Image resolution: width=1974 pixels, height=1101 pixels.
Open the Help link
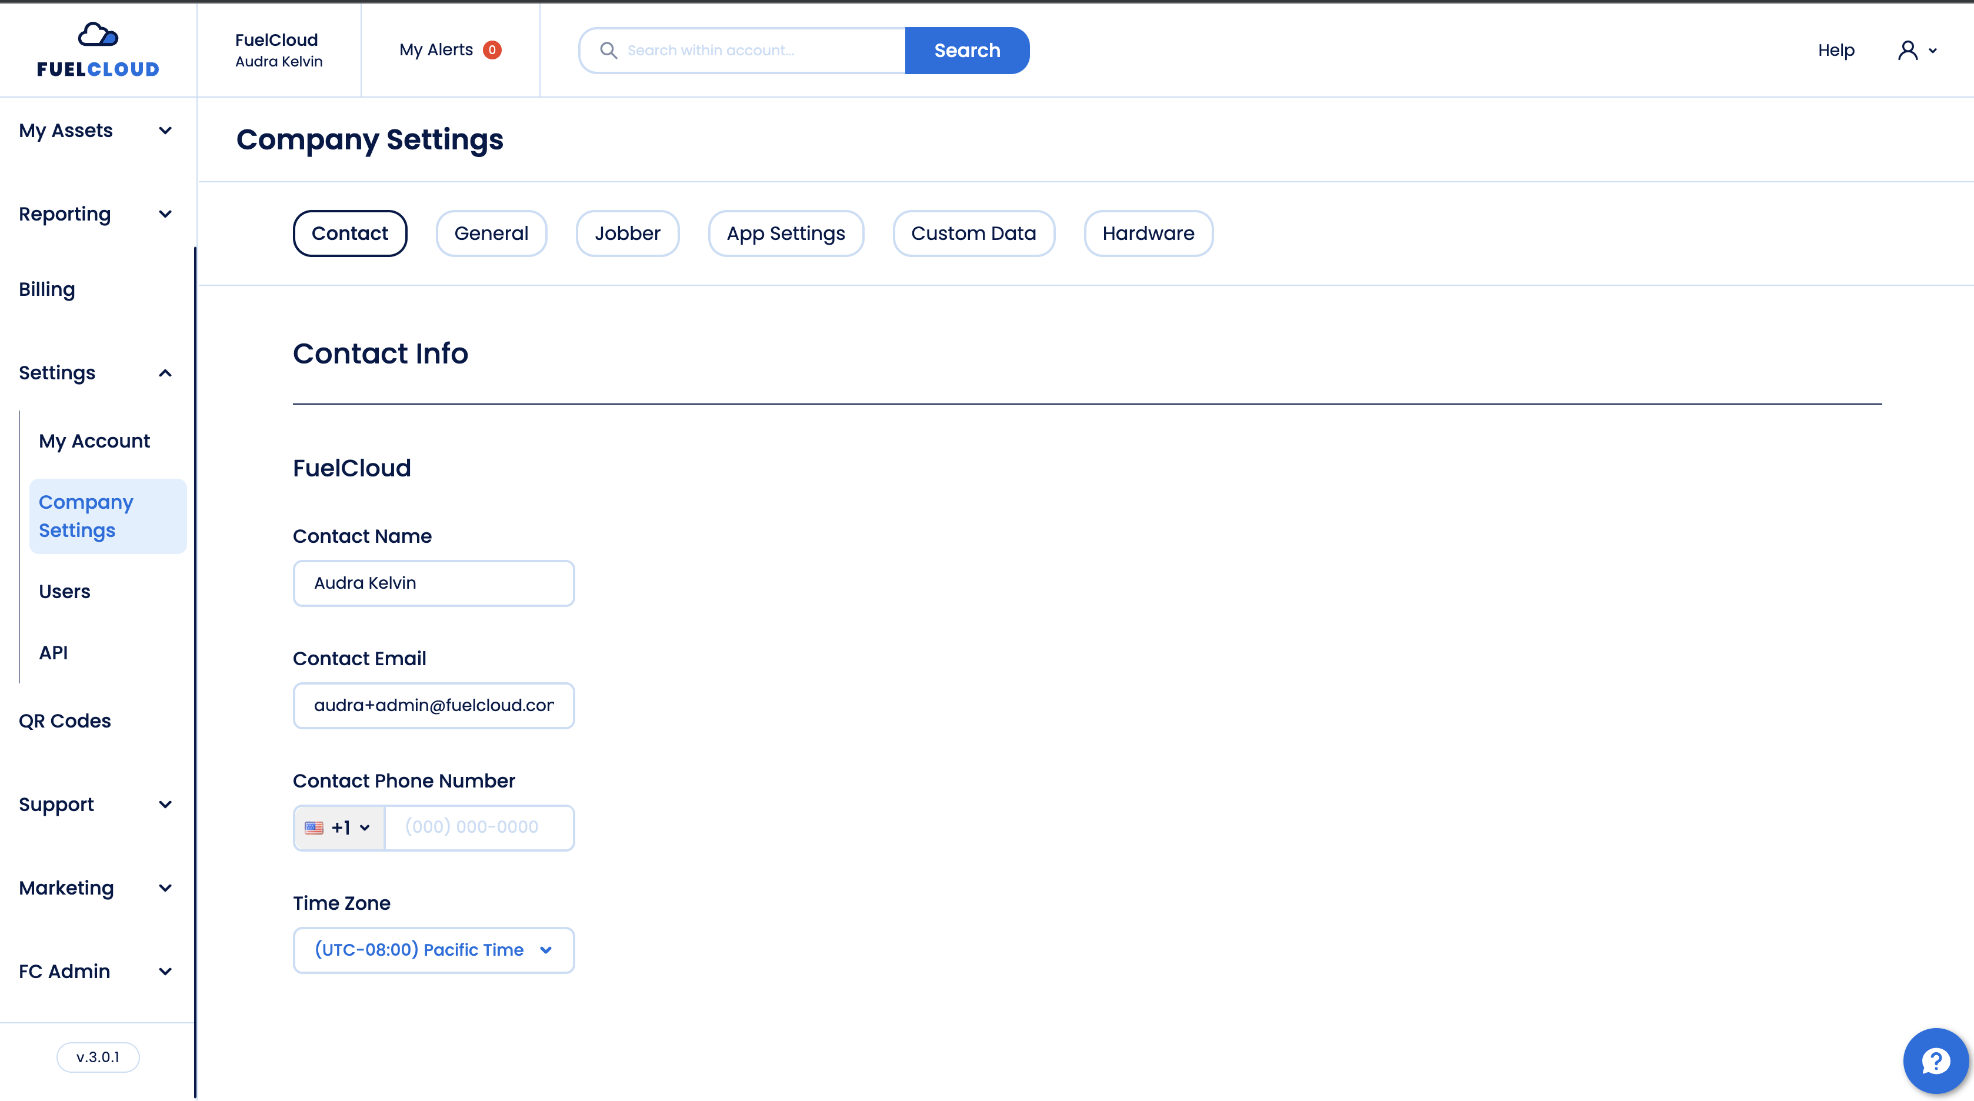tap(1836, 51)
